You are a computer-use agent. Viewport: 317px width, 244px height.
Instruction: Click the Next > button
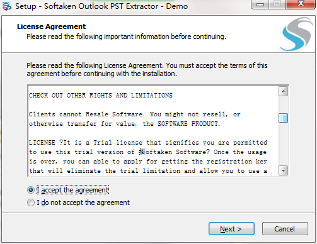click(x=231, y=229)
